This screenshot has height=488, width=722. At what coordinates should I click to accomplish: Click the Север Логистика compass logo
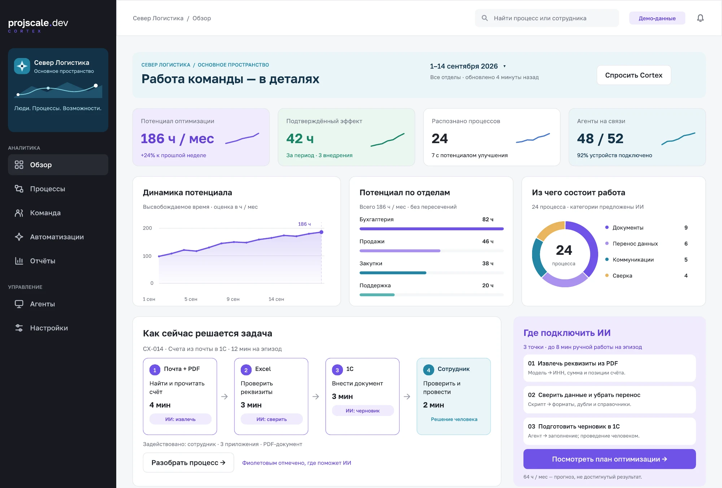(22, 66)
